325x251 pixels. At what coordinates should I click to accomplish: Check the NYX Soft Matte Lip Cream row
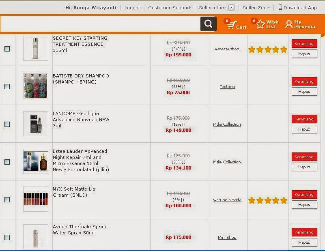(7, 200)
